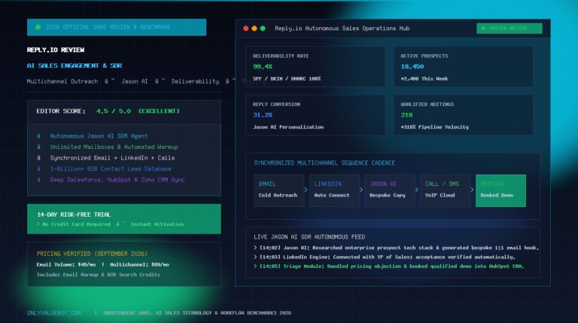Select the MEETING Booked Demo step

point(500,190)
